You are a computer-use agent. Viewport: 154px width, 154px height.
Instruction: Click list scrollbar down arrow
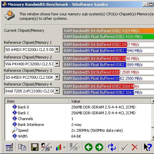[153, 137]
